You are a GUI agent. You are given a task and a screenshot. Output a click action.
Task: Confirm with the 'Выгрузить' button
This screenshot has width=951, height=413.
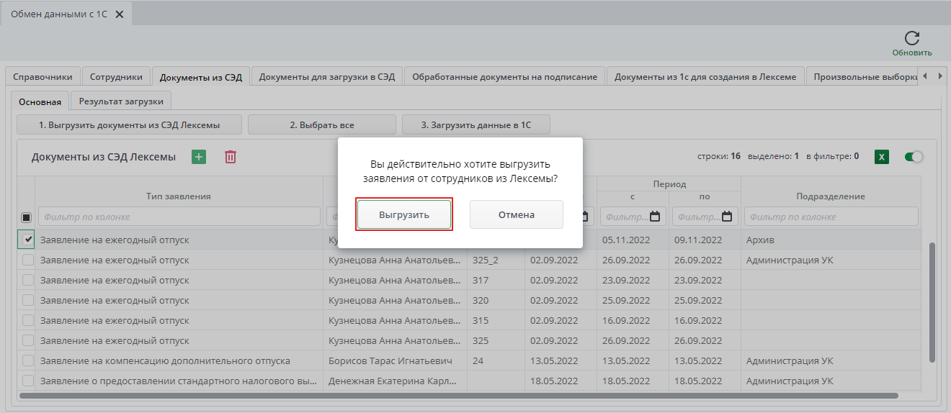(x=404, y=214)
